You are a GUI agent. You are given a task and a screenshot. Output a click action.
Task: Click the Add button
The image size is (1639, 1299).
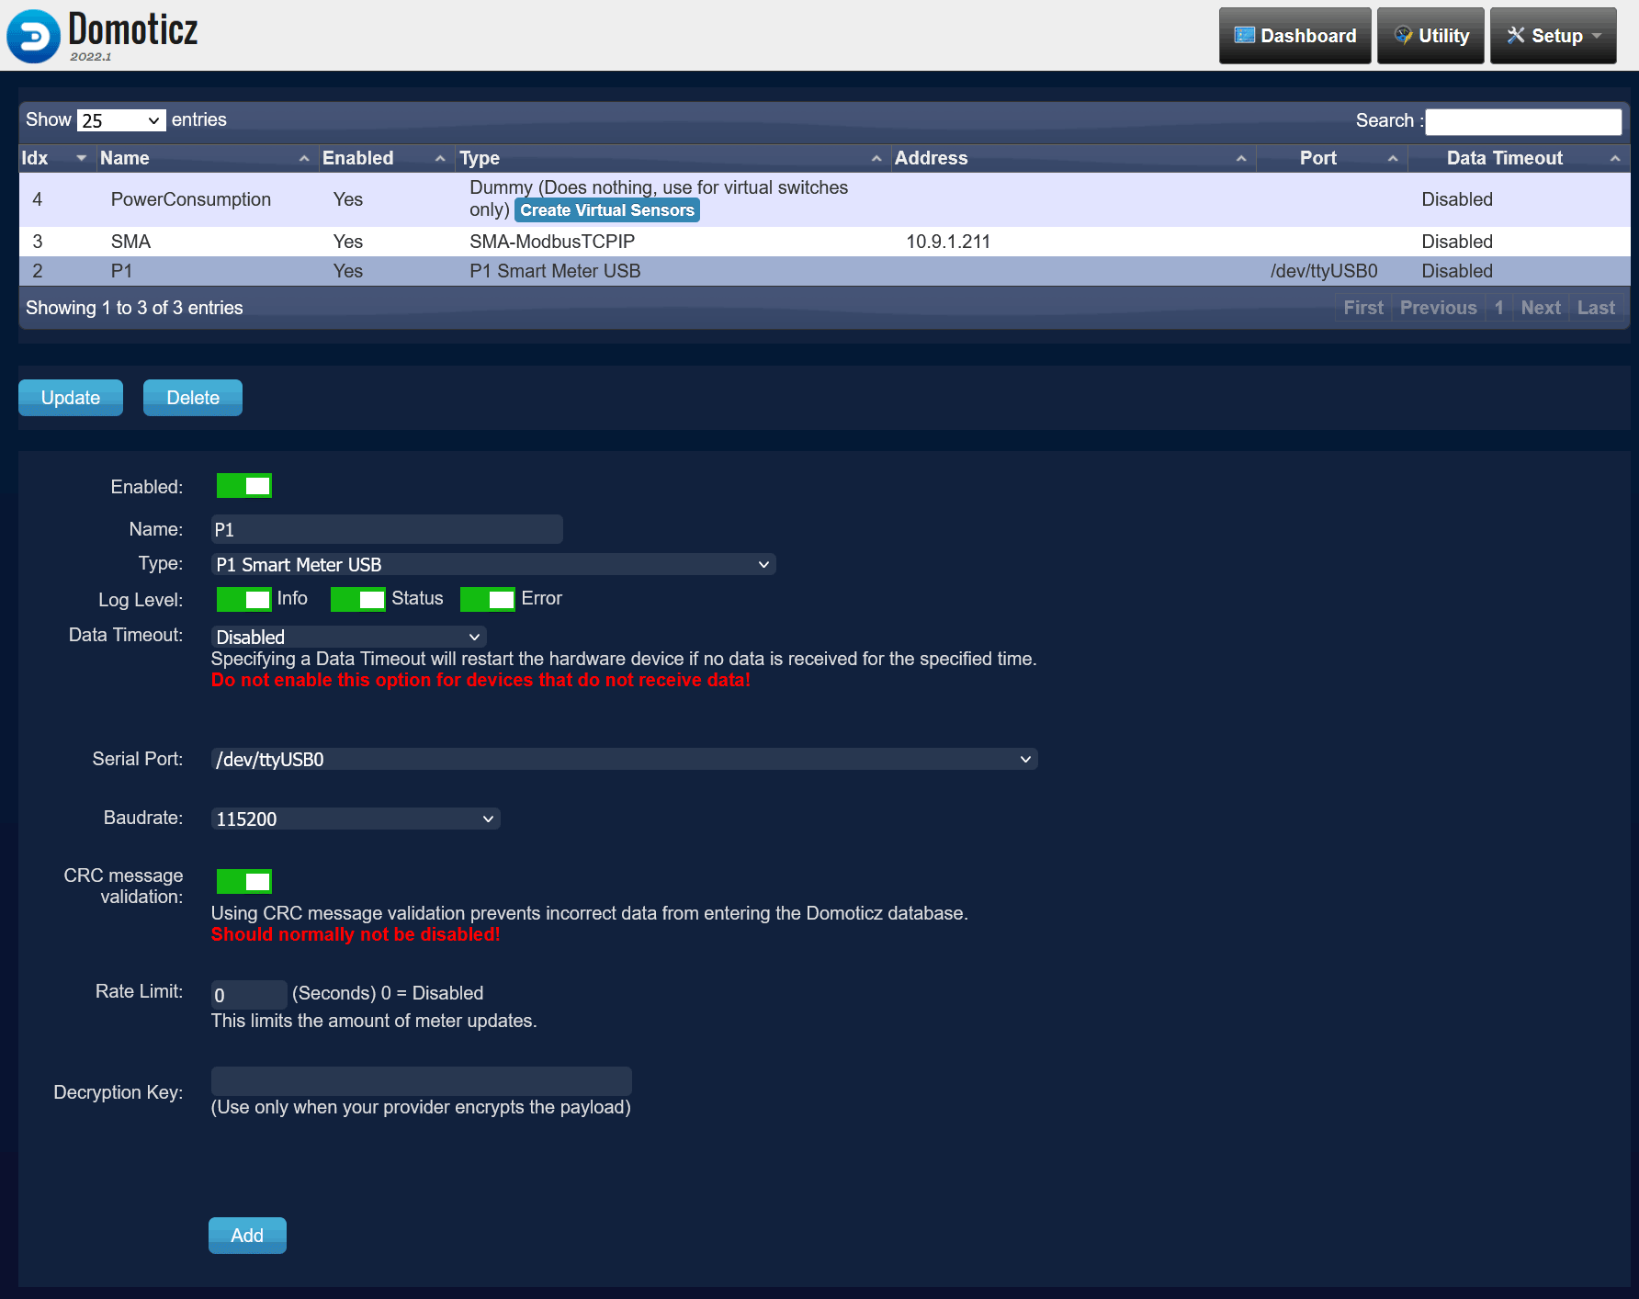tap(247, 1236)
